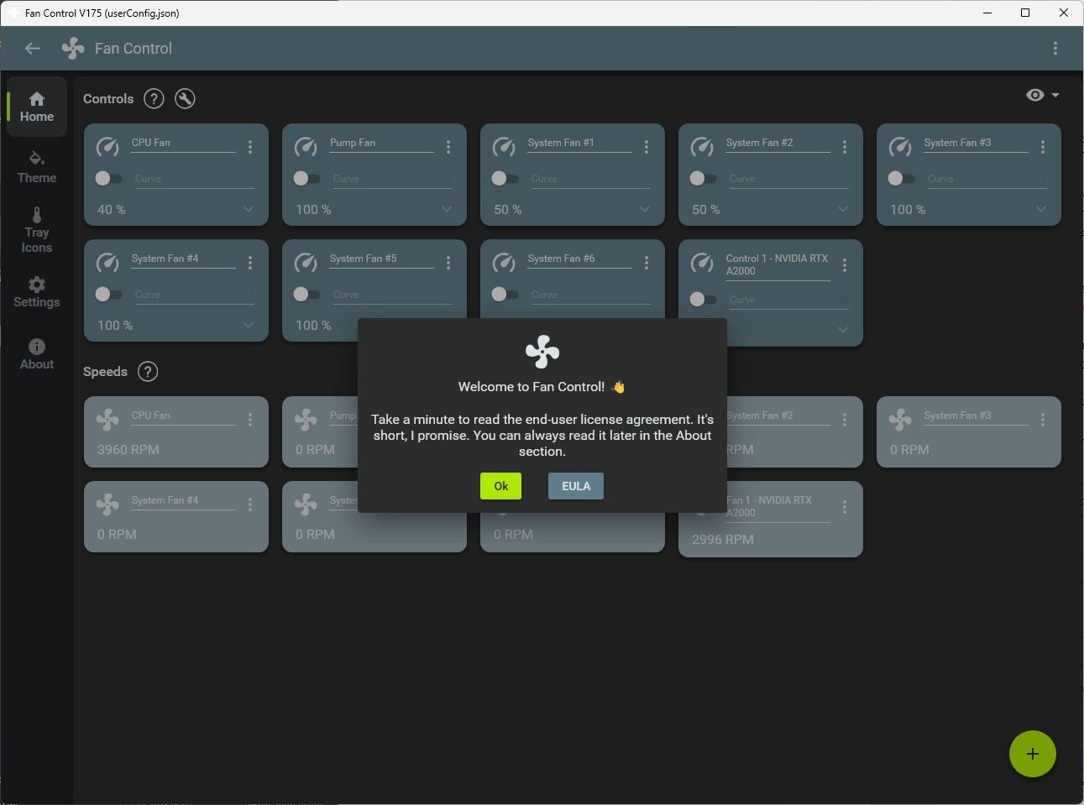The width and height of the screenshot is (1084, 805).
Task: Open System Fan #3 control options menu
Action: click(1043, 147)
